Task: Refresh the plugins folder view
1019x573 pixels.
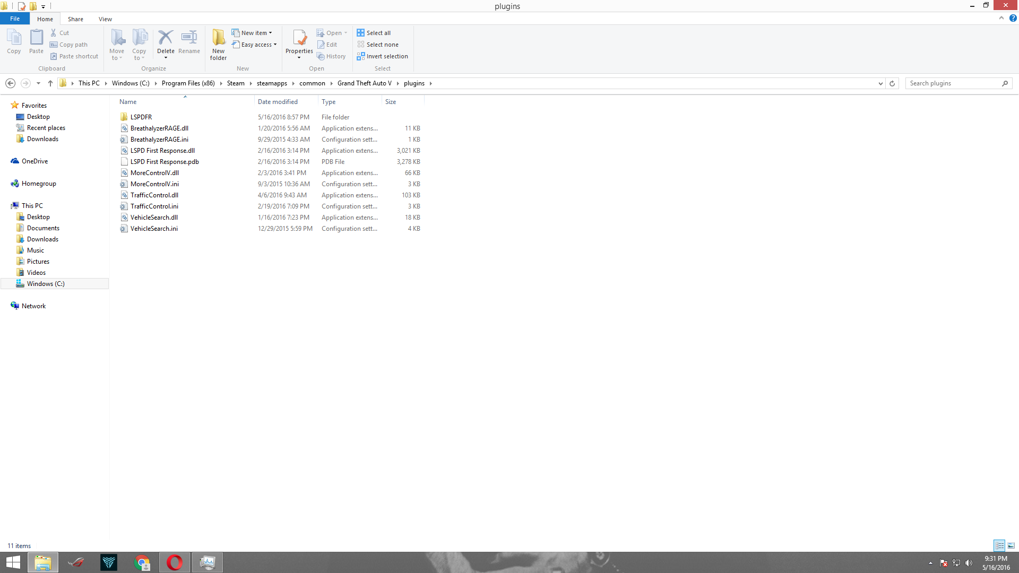Action: pyautogui.click(x=892, y=83)
